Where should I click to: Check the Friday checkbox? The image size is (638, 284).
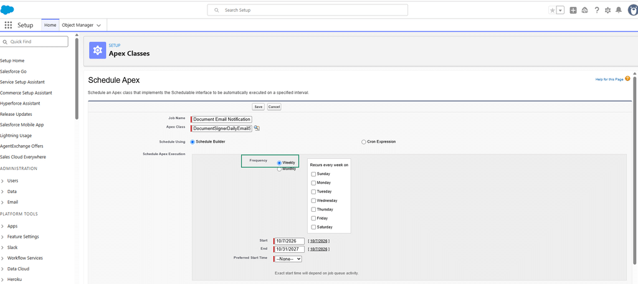[313, 218]
